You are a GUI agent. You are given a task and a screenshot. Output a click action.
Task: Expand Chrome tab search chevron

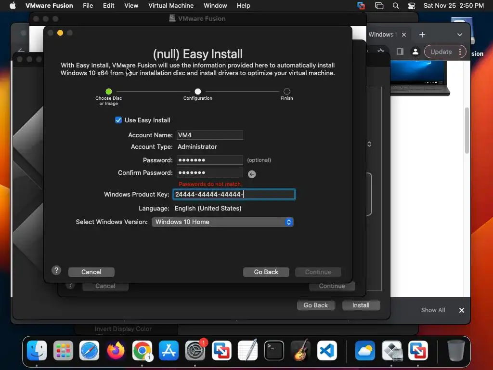460,35
